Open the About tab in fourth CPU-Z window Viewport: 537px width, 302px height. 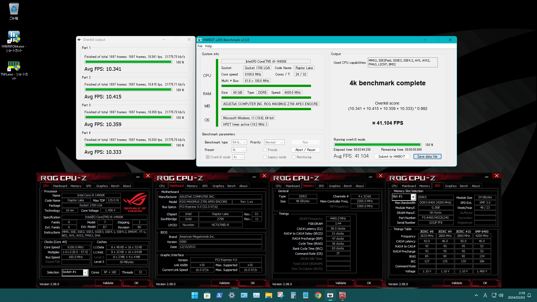click(x=475, y=186)
